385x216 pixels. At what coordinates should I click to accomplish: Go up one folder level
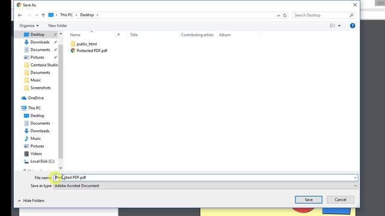43,15
